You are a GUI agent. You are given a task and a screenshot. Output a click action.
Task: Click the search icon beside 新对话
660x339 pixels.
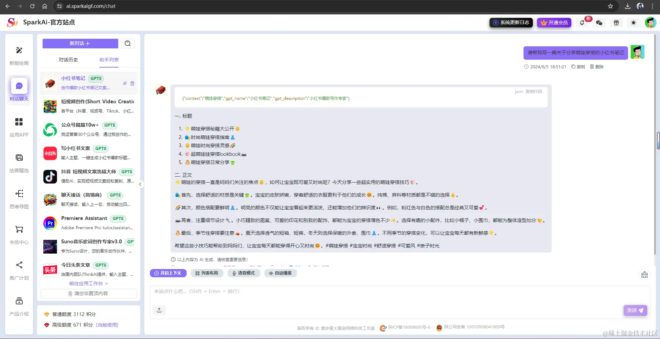[128, 44]
